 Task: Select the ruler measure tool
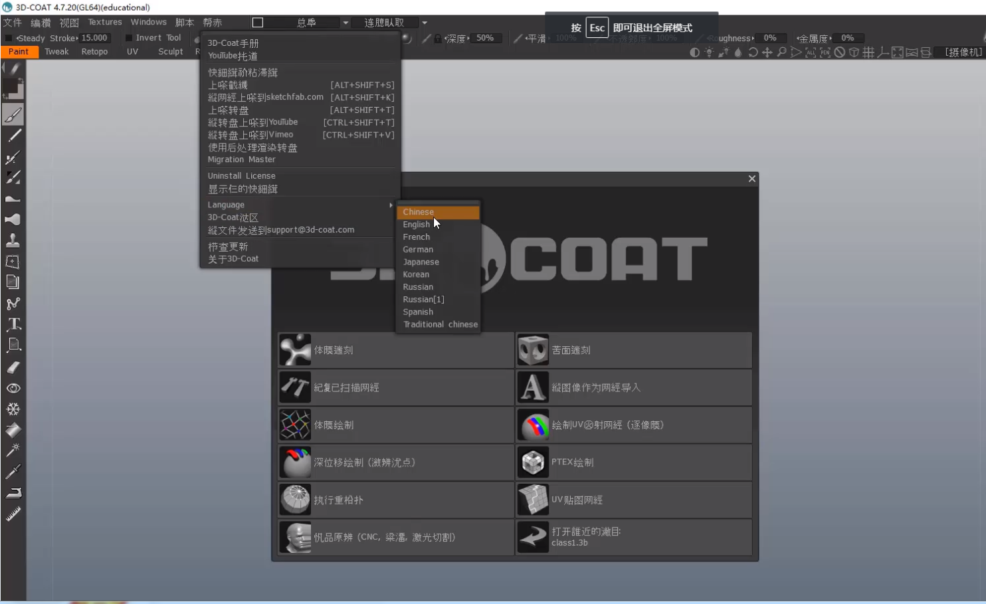click(x=13, y=514)
